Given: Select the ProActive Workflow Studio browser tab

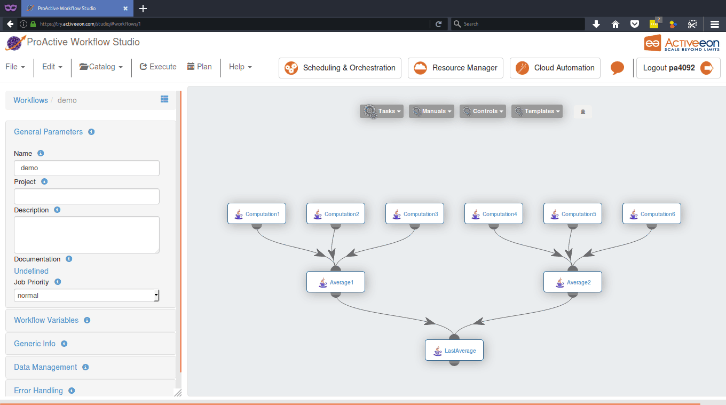Looking at the screenshot, I should (x=78, y=9).
